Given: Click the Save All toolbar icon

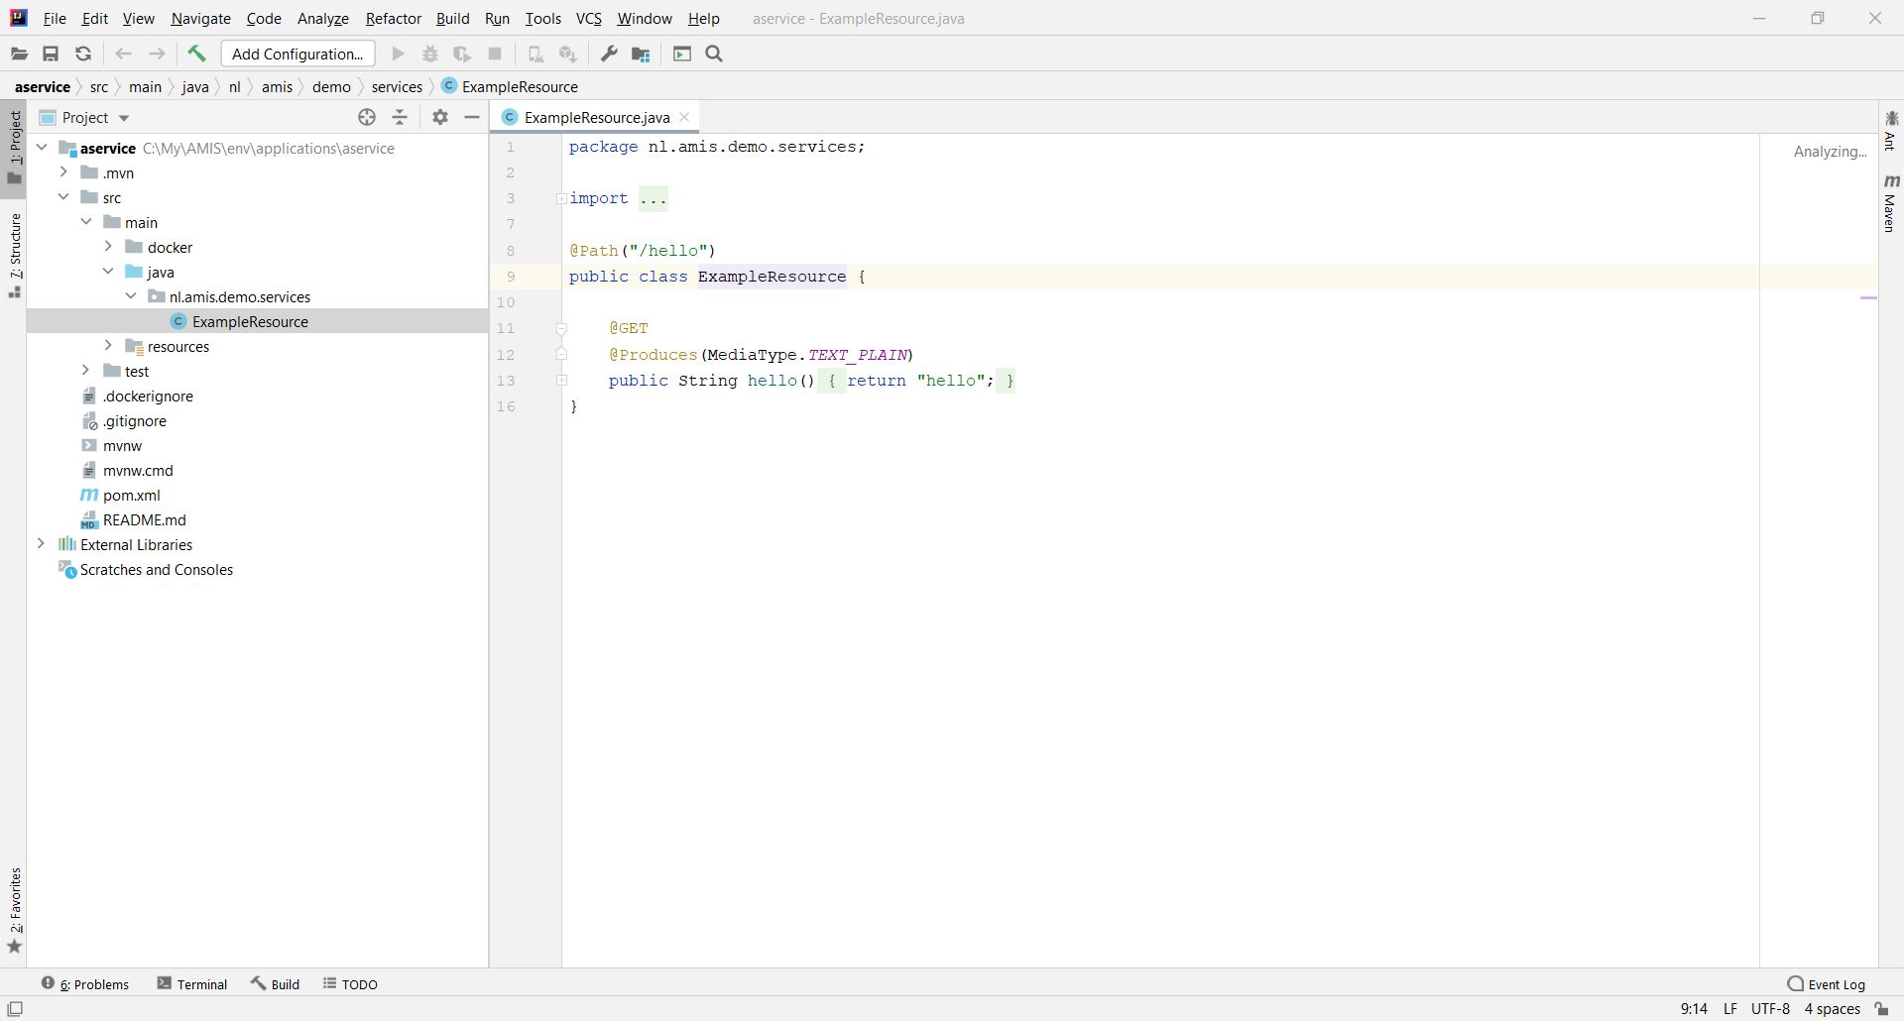Looking at the screenshot, I should coord(51,54).
